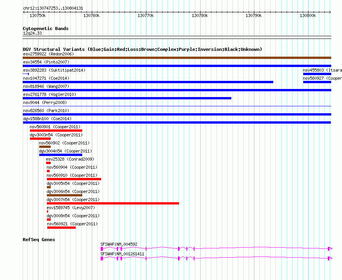Click the nsv818946 (Wang2007) label
The height and width of the screenshot is (280, 342).
click(46, 86)
